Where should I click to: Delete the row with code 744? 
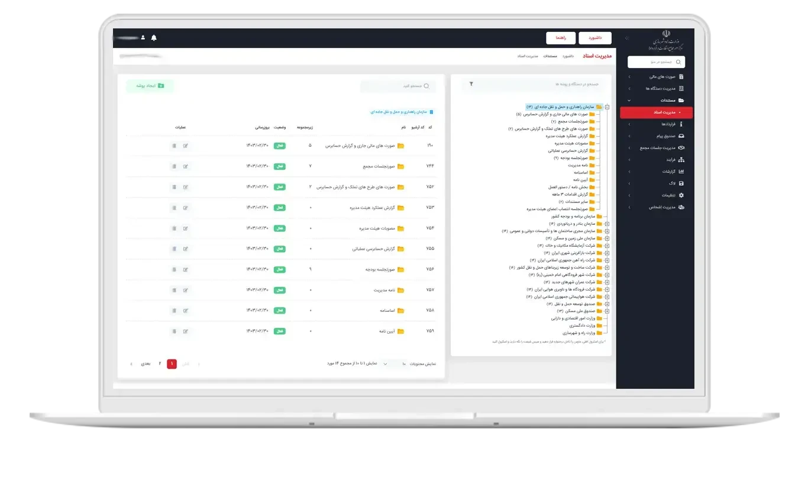point(174,166)
